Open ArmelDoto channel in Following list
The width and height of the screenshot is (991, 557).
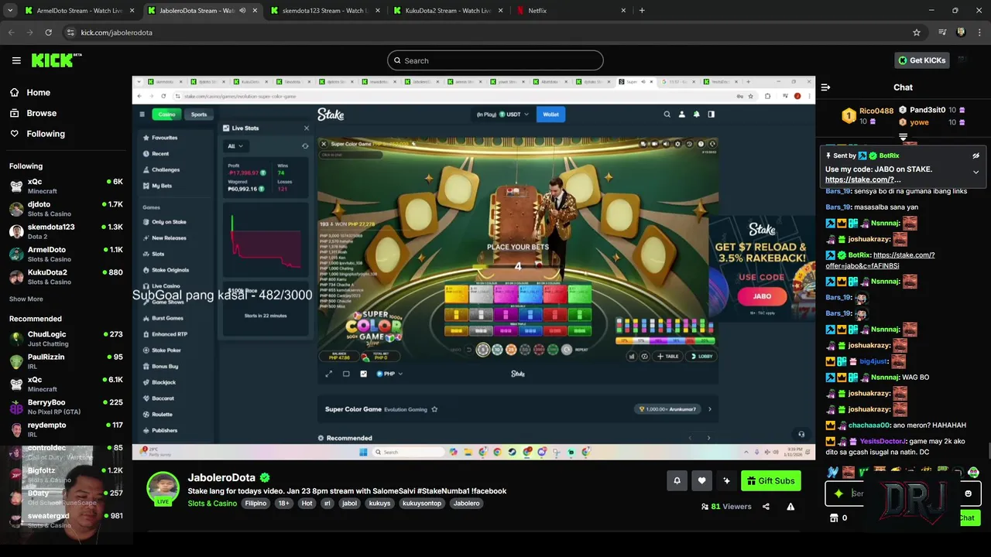66,254
